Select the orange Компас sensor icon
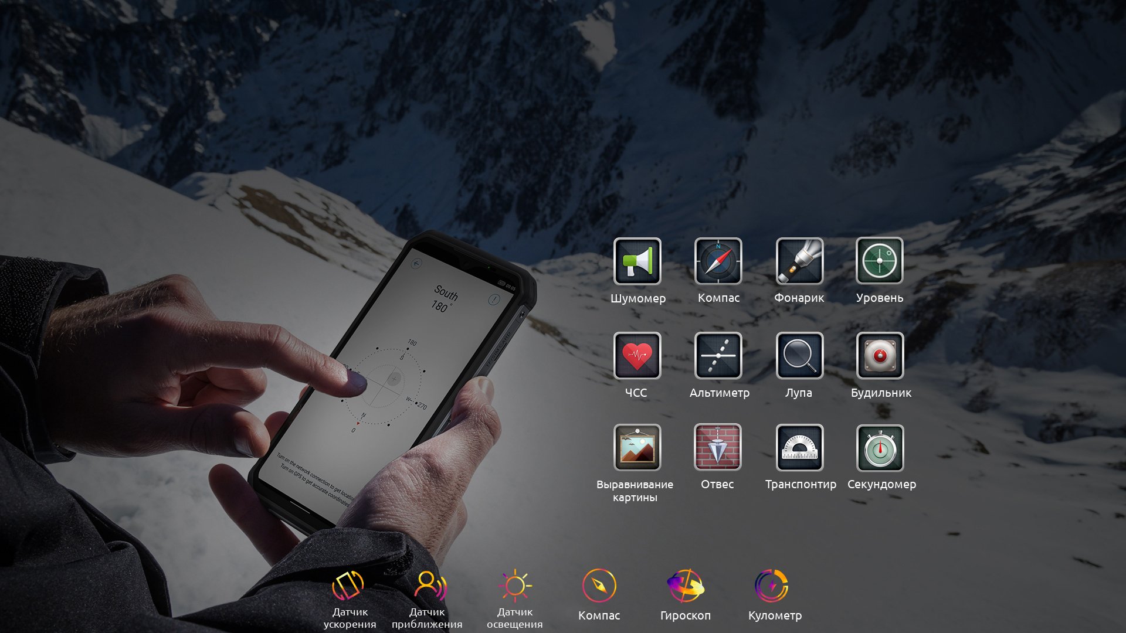This screenshot has height=633, width=1126. 599,586
